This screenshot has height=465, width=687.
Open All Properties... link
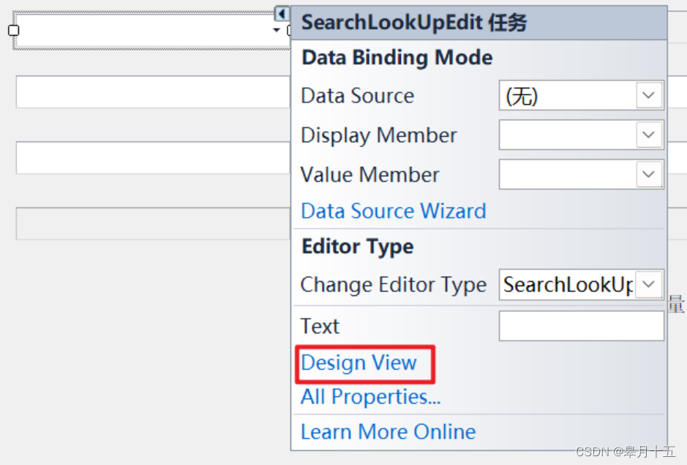371,397
